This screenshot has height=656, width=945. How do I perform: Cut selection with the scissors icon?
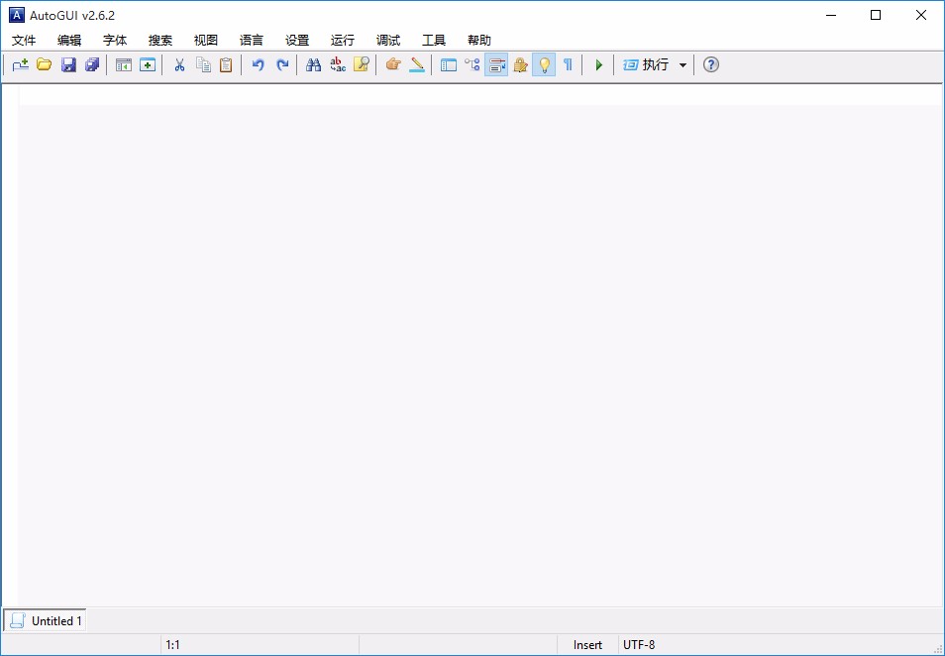(179, 64)
